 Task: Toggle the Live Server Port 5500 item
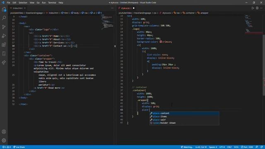(247, 147)
